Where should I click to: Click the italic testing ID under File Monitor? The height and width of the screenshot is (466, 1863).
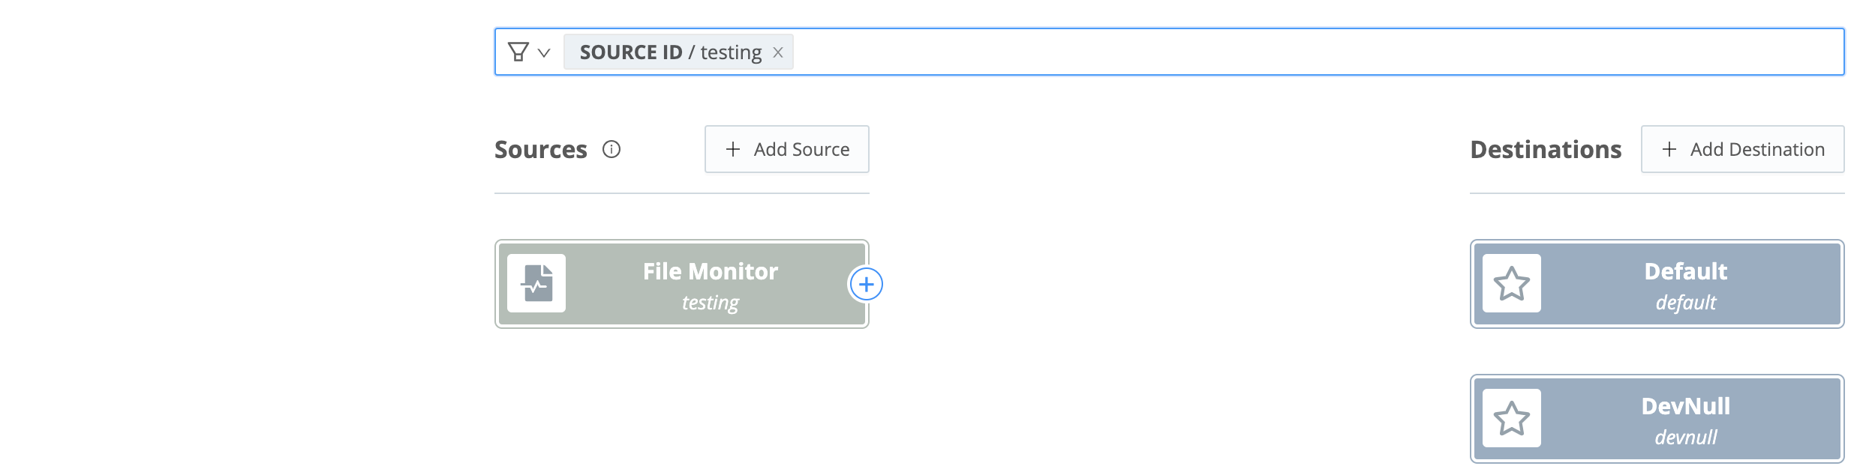click(710, 303)
